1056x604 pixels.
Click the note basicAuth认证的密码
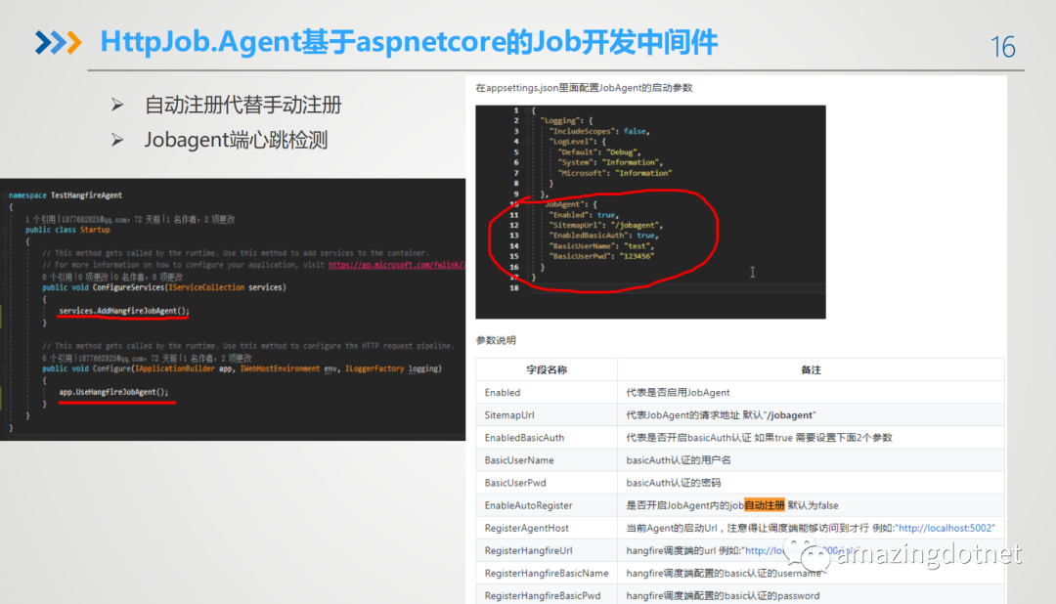click(673, 483)
